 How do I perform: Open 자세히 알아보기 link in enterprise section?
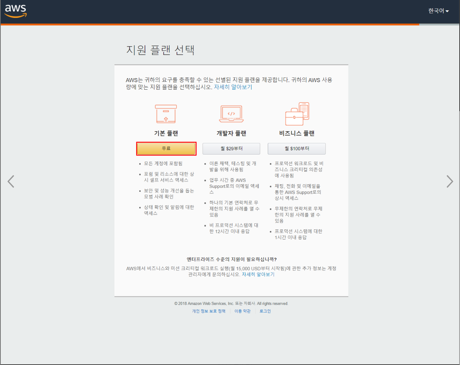pos(258,274)
